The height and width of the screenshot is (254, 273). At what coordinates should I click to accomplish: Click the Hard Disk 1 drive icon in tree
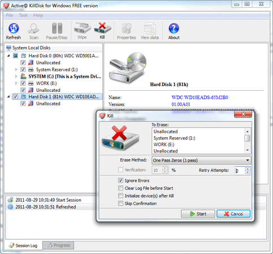[x=24, y=97]
